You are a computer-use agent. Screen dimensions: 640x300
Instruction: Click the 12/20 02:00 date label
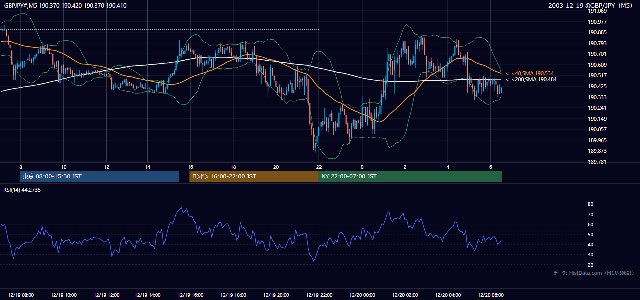point(405,295)
